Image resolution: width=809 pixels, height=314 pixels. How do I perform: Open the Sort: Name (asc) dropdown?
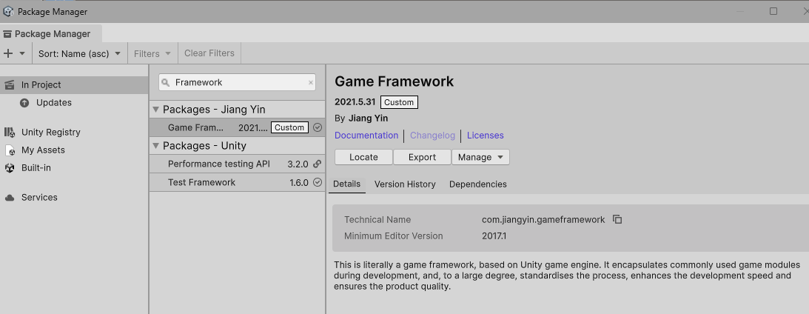(79, 53)
